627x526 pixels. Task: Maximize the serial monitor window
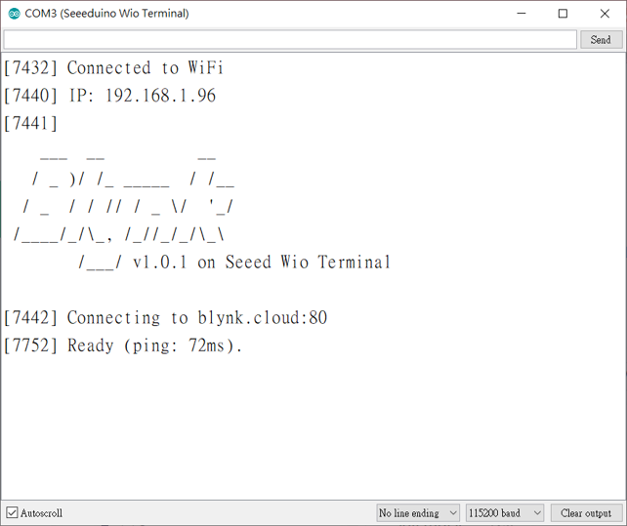coord(563,14)
